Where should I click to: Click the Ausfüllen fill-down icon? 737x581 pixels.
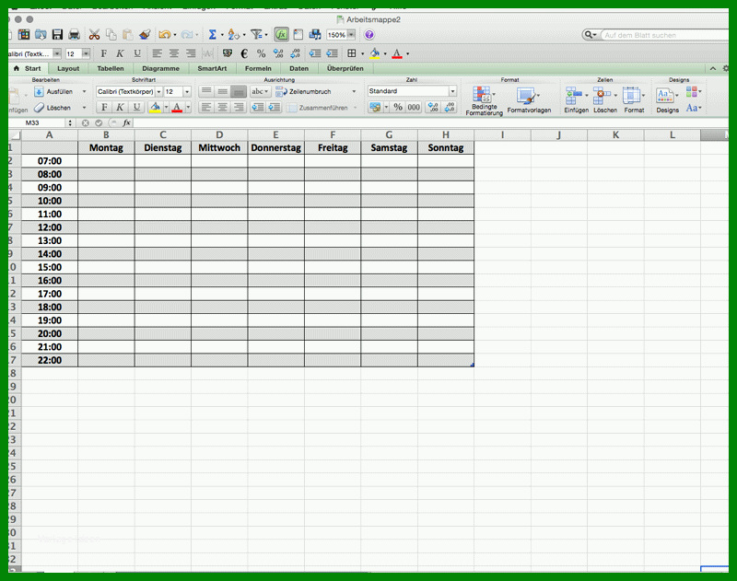point(39,91)
